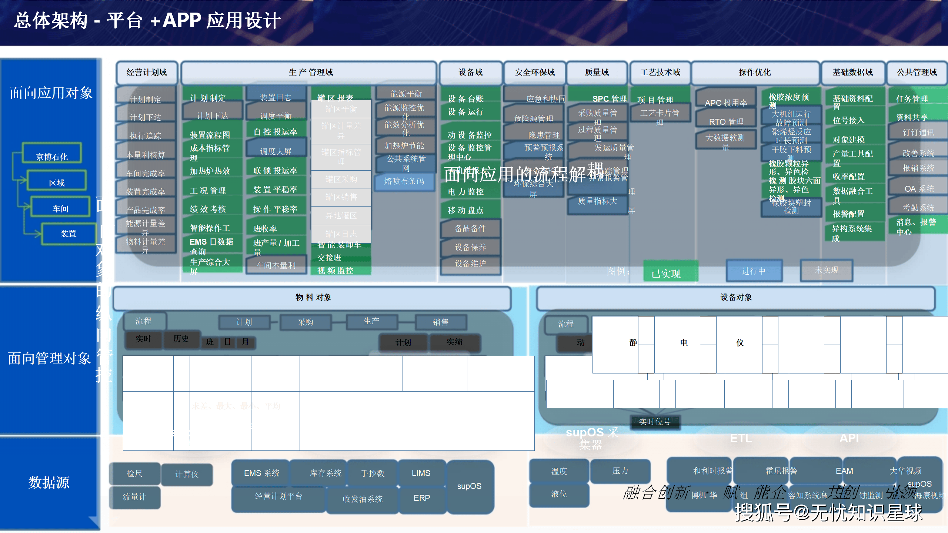The image size is (948, 533).
Task: Select the 实时 toggle under 流程
Action: (x=143, y=339)
